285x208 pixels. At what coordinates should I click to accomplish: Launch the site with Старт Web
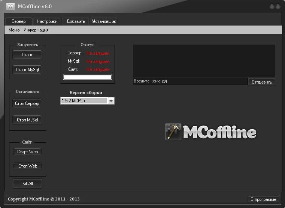28,152
